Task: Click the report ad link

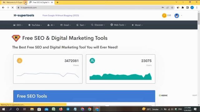Action: [195, 95]
